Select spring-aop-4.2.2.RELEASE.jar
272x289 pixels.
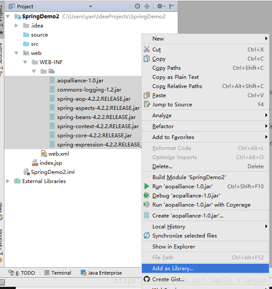pos(90,99)
